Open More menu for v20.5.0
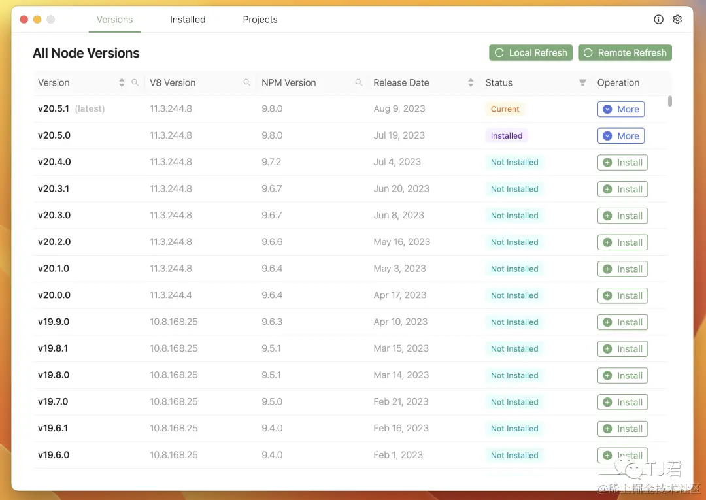Viewport: 706px width, 500px height. 621,136
